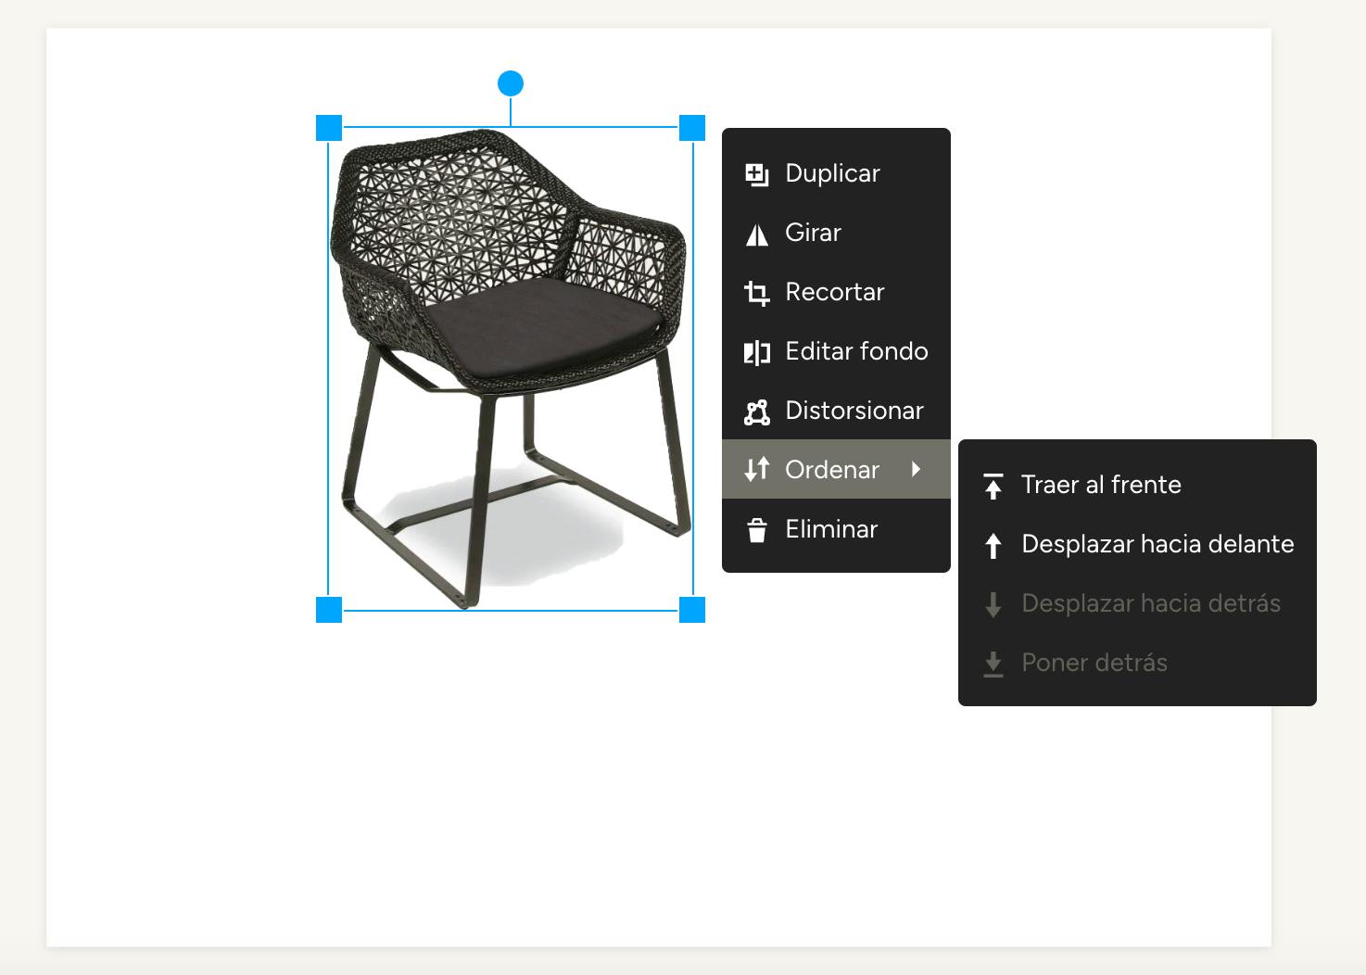Viewport: 1366px width, 975px height.
Task: Click the top-right resize handle
Action: point(692,128)
